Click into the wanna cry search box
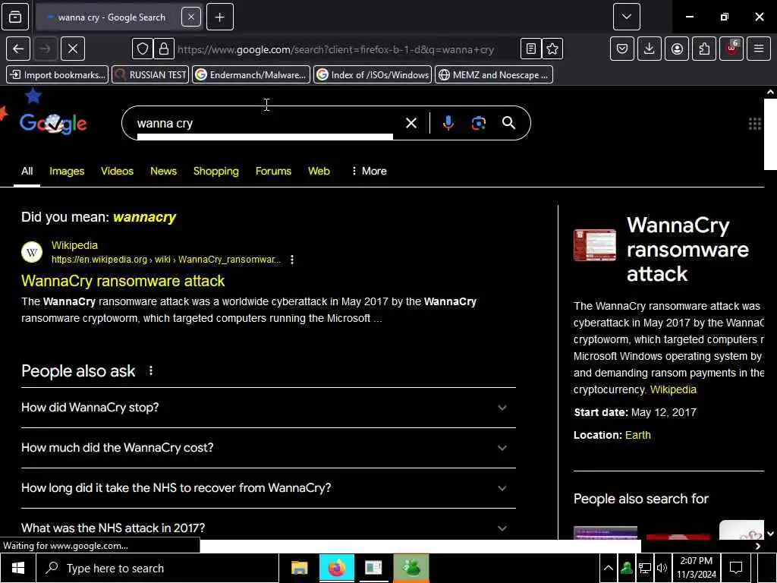The image size is (777, 583). click(x=265, y=123)
